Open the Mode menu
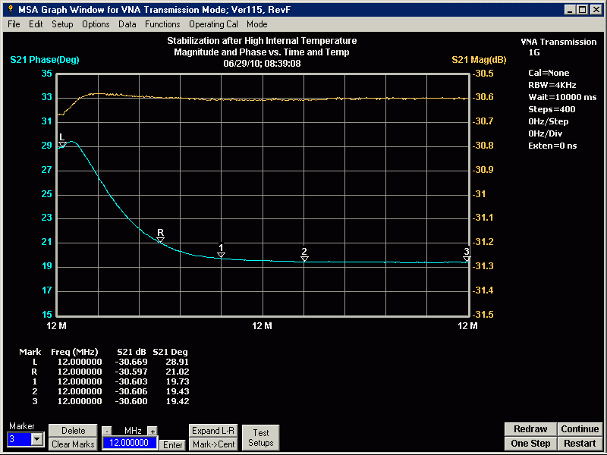The image size is (607, 455). [x=257, y=24]
